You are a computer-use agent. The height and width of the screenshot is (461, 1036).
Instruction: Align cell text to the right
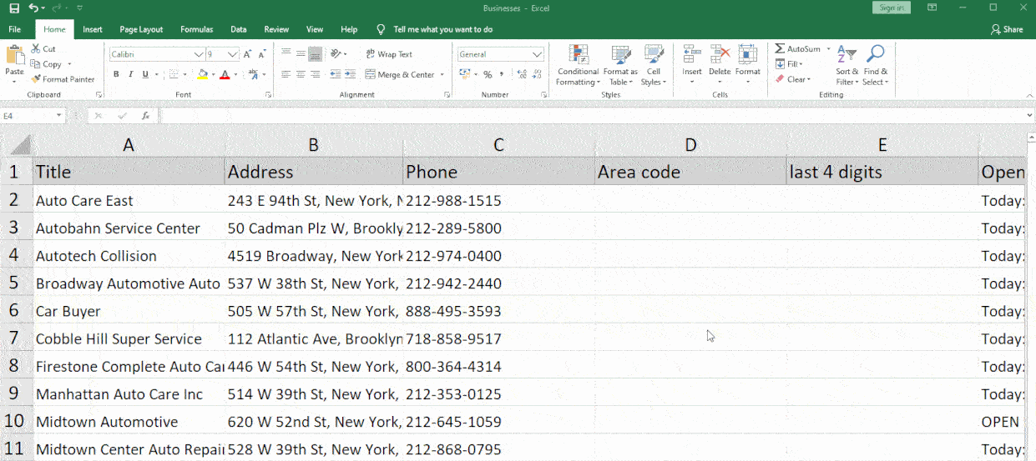(315, 74)
